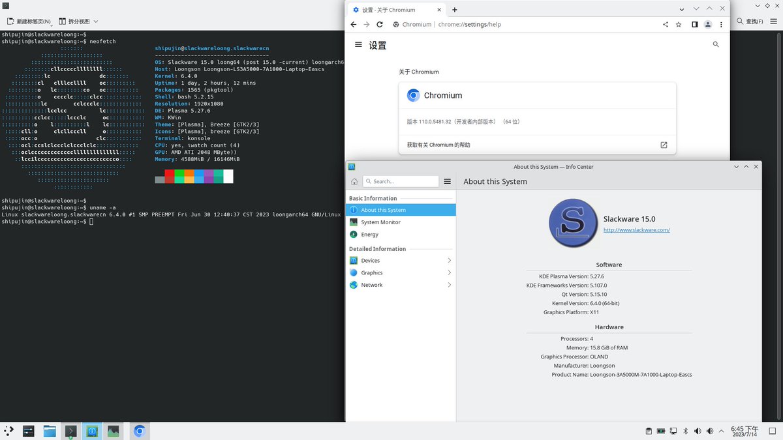783x440 pixels.
Task: Switch to Konsole taskbar entry
Action: point(71,431)
